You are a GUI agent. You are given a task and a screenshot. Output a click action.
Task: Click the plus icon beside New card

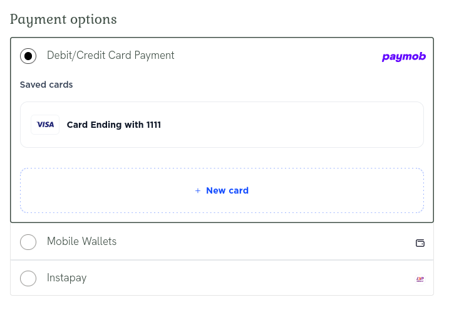(198, 190)
